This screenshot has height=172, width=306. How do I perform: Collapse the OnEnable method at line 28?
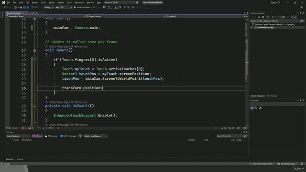pyautogui.click(x=35, y=106)
